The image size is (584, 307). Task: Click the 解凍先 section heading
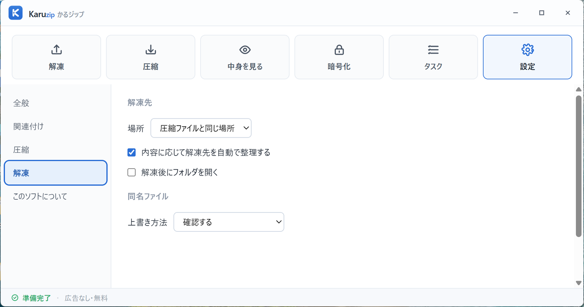tap(140, 103)
